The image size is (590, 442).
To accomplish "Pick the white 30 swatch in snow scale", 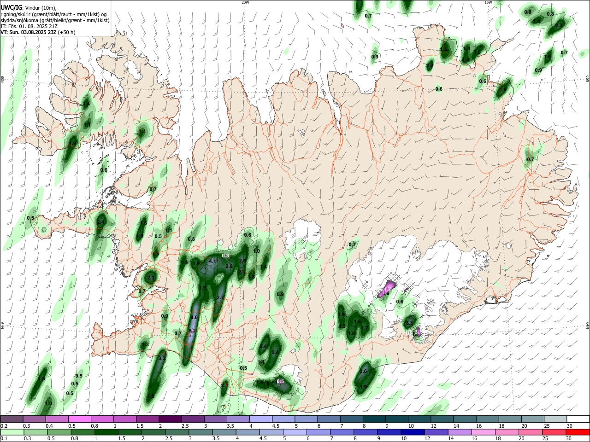I will (578, 419).
